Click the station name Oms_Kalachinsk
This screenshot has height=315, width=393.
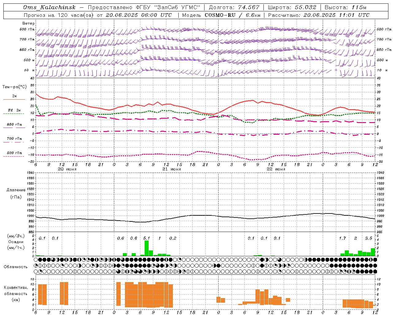pos(49,7)
